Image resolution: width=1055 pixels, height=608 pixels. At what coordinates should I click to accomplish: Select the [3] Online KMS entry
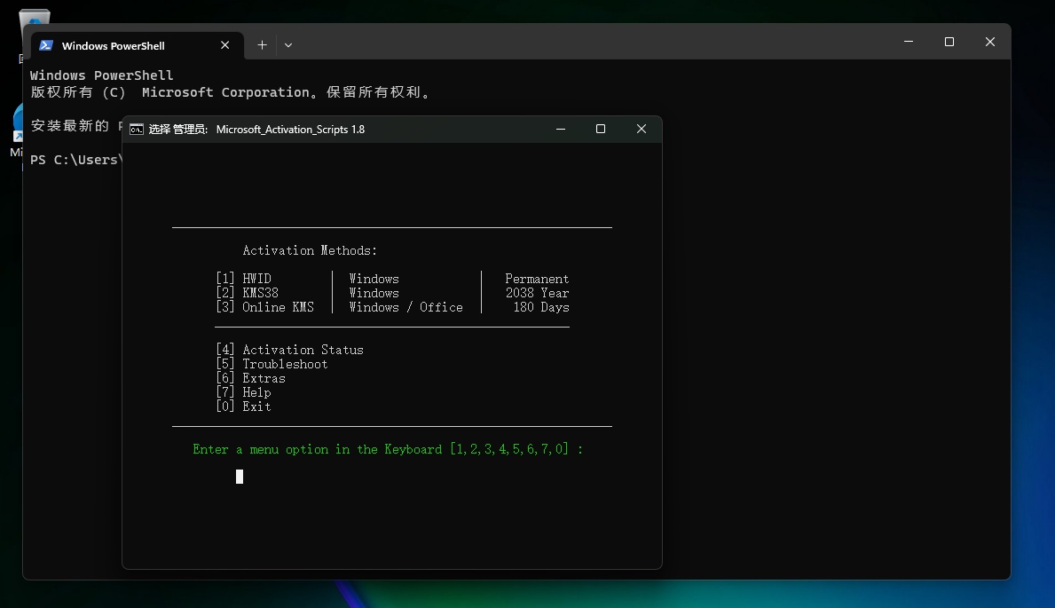pos(264,307)
